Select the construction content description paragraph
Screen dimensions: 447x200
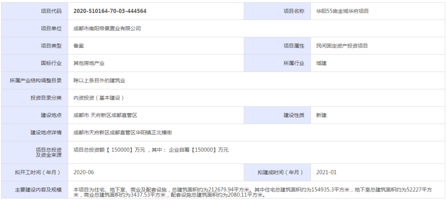[x=252, y=192]
